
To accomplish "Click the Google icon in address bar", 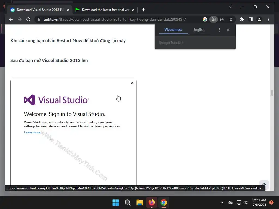I will [205, 19].
